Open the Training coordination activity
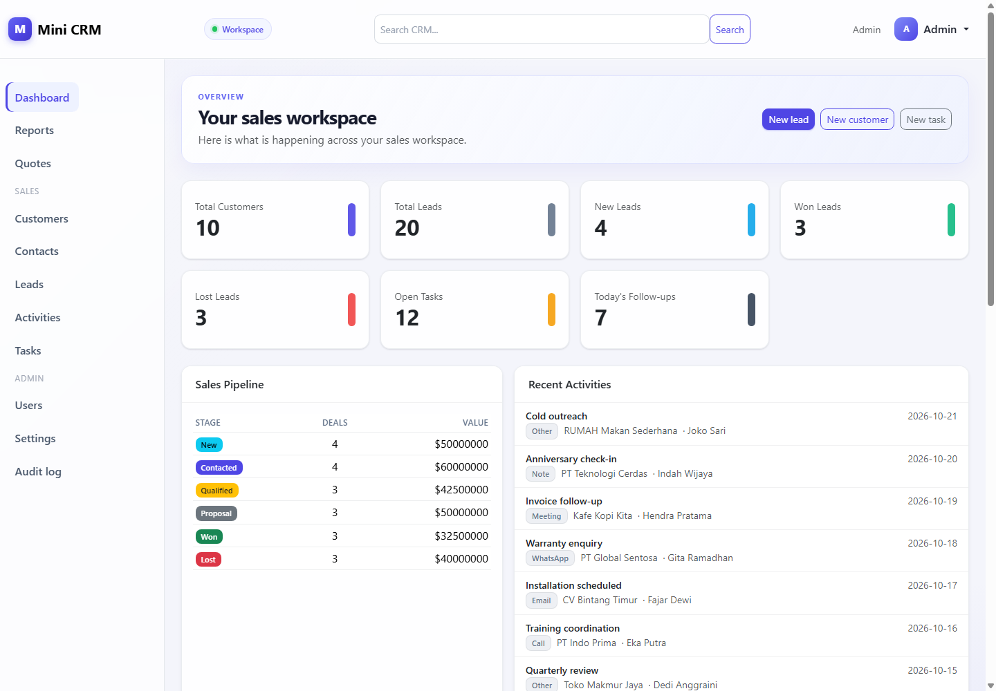996x691 pixels. pyautogui.click(x=741, y=636)
